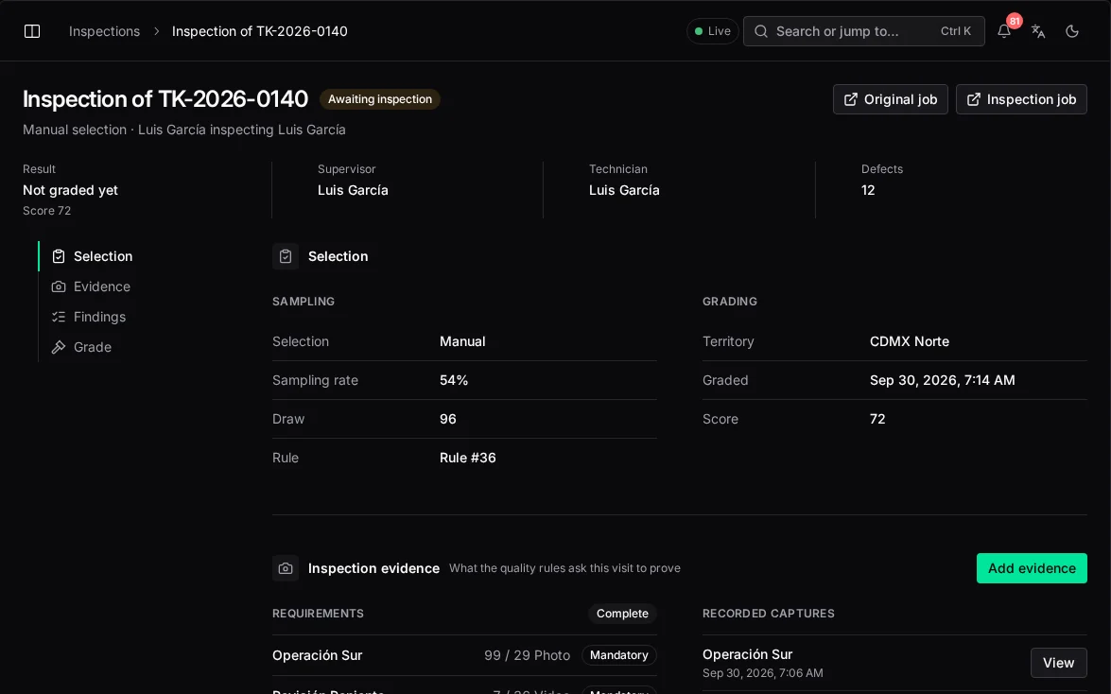The height and width of the screenshot is (694, 1111).
Task: Click the Ctrl K shortcut hint
Action: coord(955,31)
